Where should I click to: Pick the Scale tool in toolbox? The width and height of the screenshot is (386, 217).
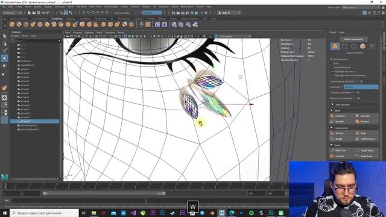3,74
